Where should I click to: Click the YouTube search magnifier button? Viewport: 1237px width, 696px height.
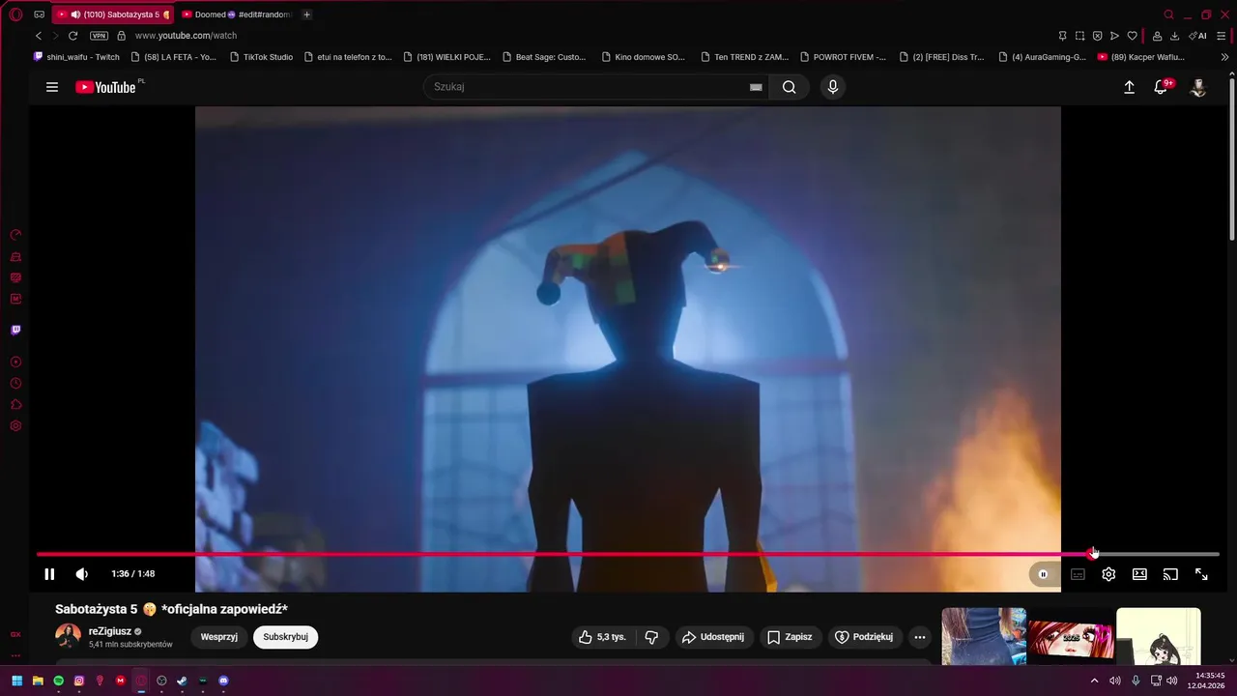pos(790,87)
